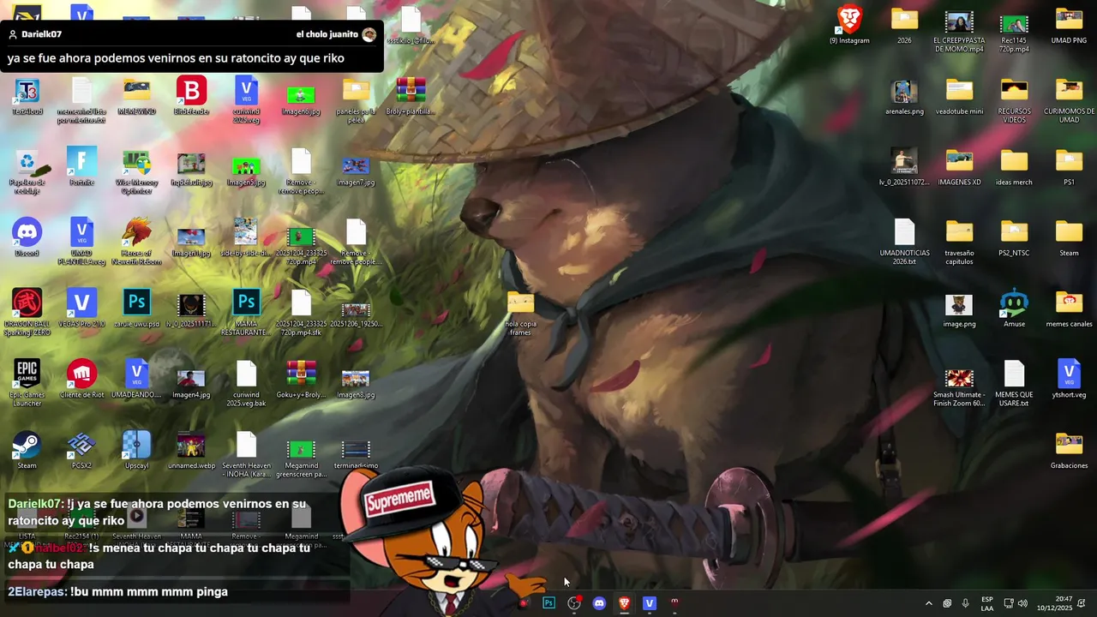Open the (9) Instagram Brave shortcut
Image resolution: width=1097 pixels, height=617 pixels.
[x=849, y=25]
